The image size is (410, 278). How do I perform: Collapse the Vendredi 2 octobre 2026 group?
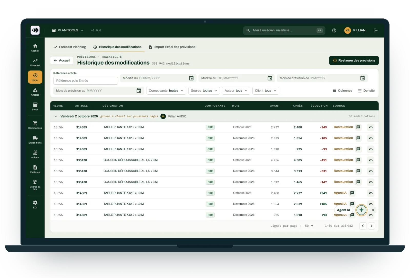[x=56, y=116]
